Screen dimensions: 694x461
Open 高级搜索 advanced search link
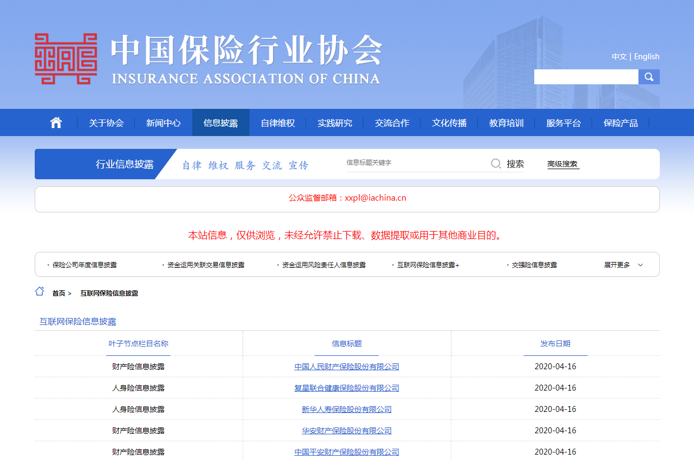(x=563, y=164)
